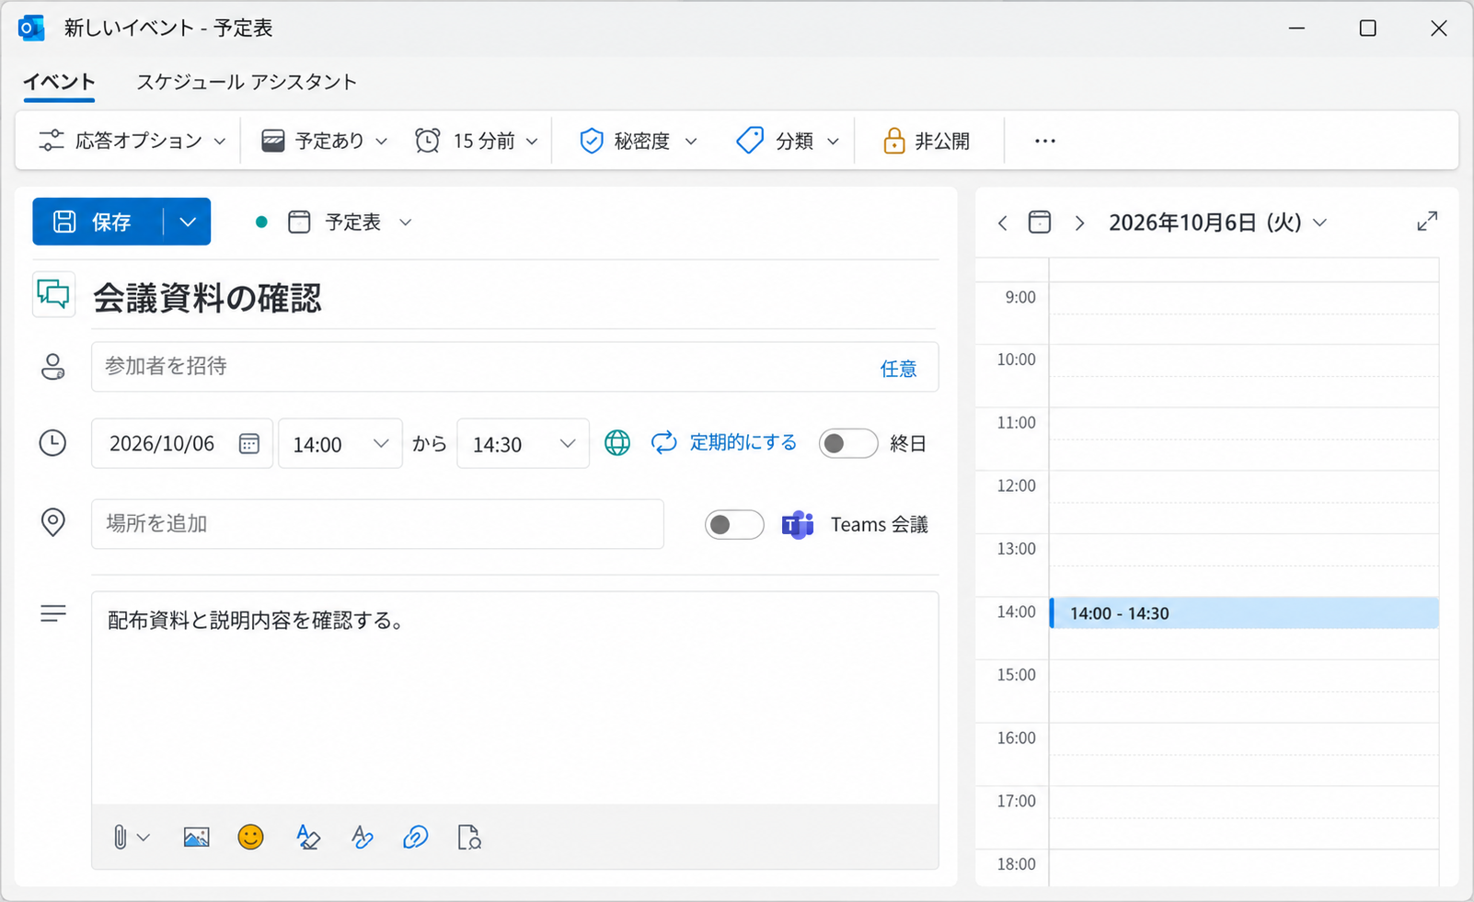The width and height of the screenshot is (1474, 902).
Task: Click the description text 配布資料と説明内容を確認する。
Action: pos(257,621)
